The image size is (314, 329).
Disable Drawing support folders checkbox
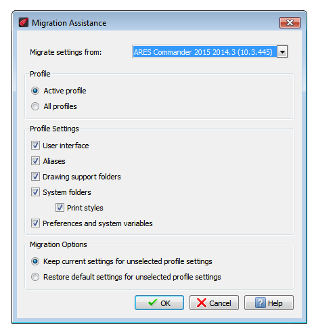[35, 177]
